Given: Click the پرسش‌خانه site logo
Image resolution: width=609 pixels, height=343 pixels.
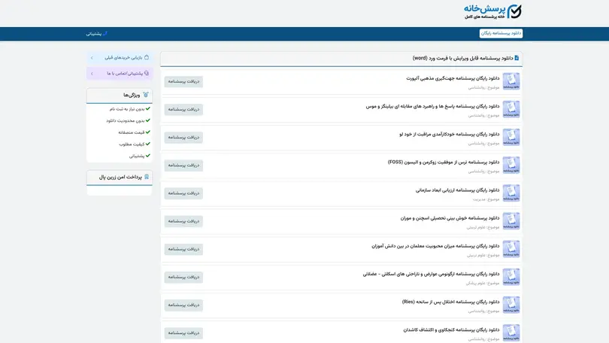Looking at the screenshot, I should pyautogui.click(x=492, y=11).
